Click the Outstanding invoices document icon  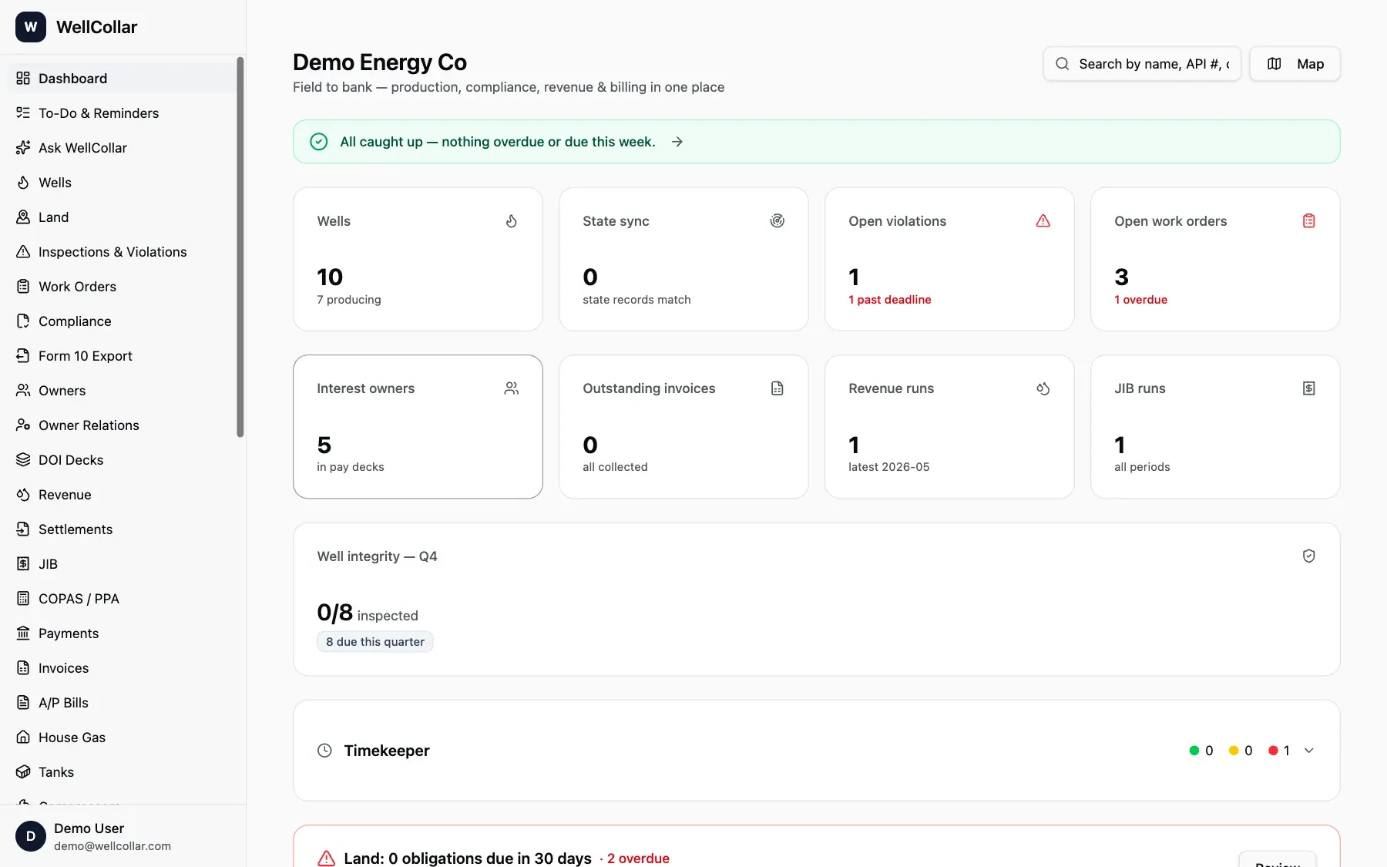tap(777, 388)
